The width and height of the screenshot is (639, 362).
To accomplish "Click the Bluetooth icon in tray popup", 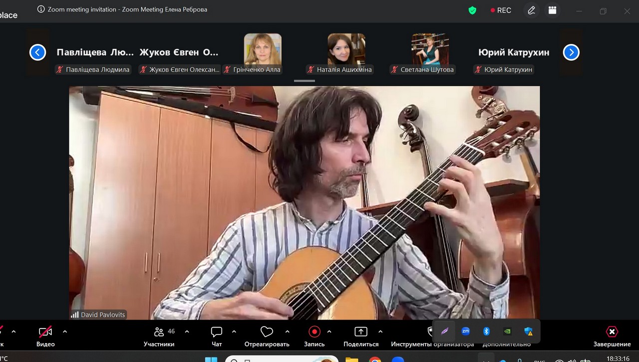I will tap(486, 331).
